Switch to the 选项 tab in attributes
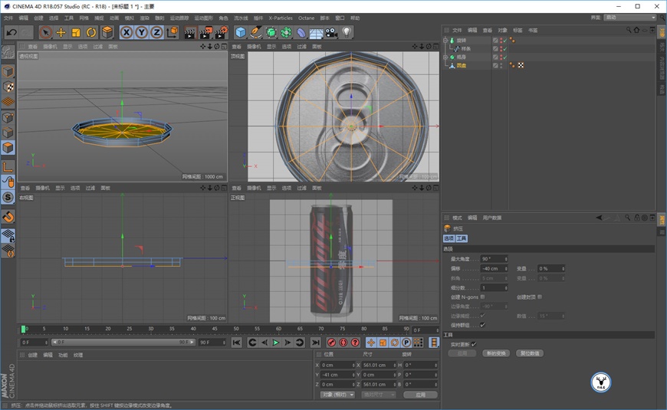Image resolution: width=667 pixels, height=410 pixels. point(449,238)
